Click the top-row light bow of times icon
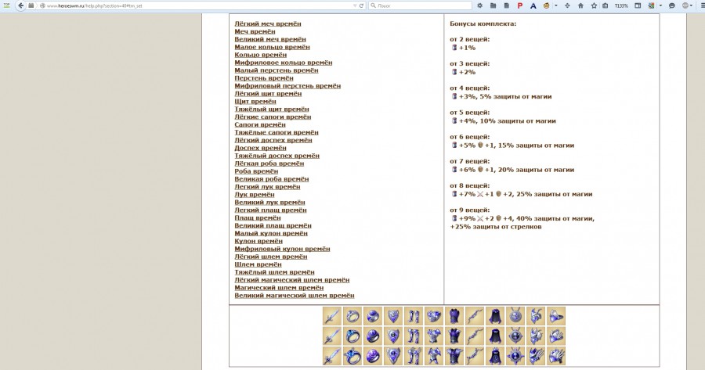Viewport: 705px width, 370px height. [x=475, y=316]
